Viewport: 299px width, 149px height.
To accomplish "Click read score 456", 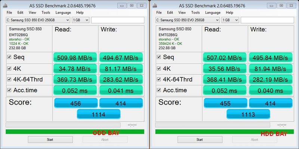I will pos(76,103).
